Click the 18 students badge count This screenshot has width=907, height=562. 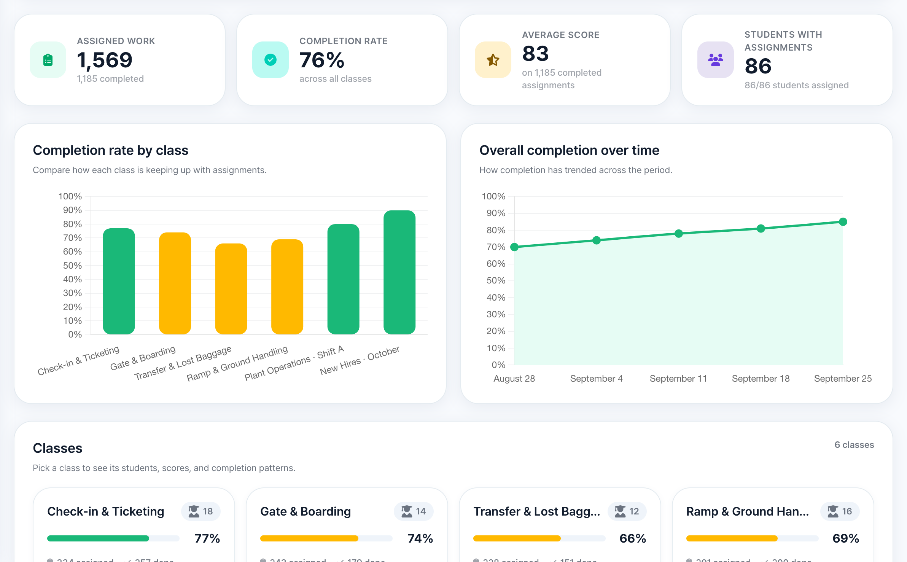(x=208, y=511)
